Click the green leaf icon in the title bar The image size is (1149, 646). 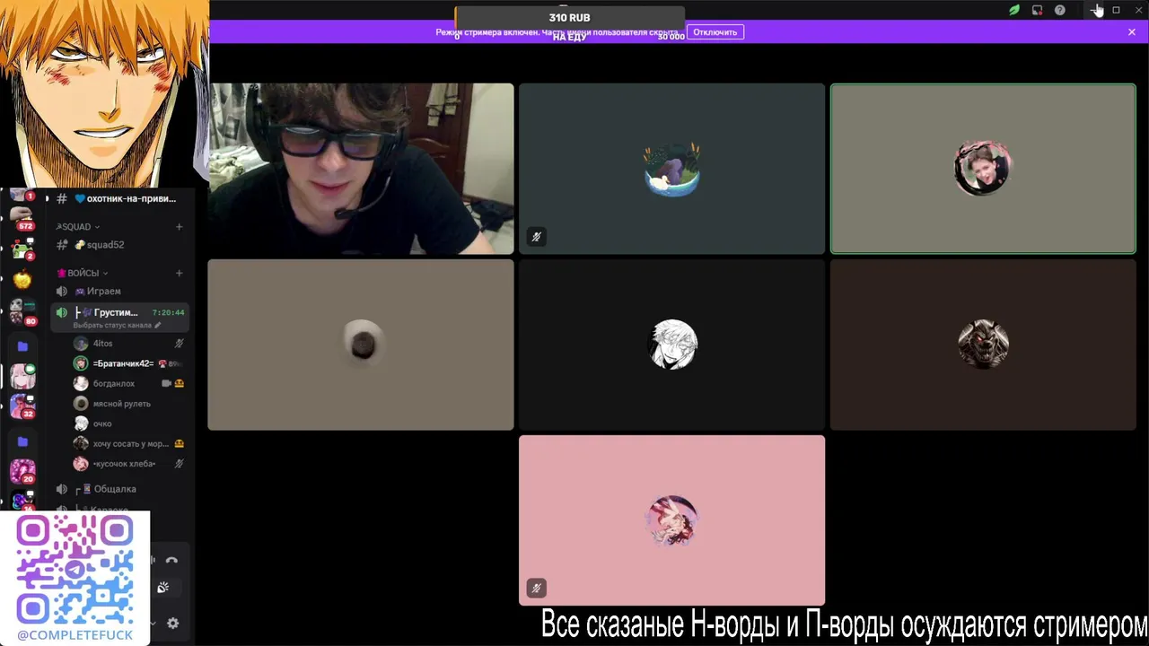click(x=1013, y=10)
